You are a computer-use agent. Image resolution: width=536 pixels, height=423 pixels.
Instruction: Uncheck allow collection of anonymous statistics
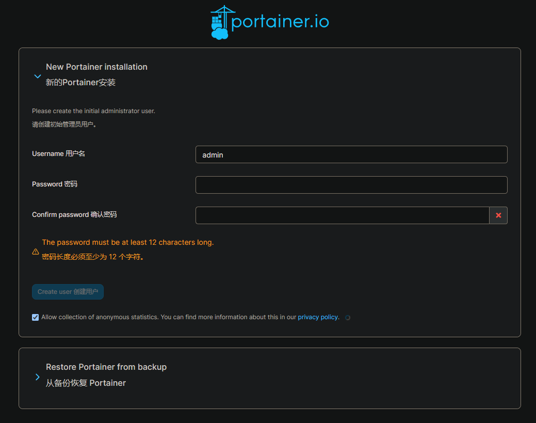tap(35, 317)
